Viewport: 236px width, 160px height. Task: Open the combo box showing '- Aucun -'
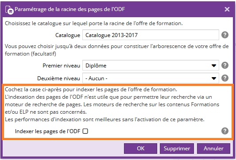click(151, 78)
